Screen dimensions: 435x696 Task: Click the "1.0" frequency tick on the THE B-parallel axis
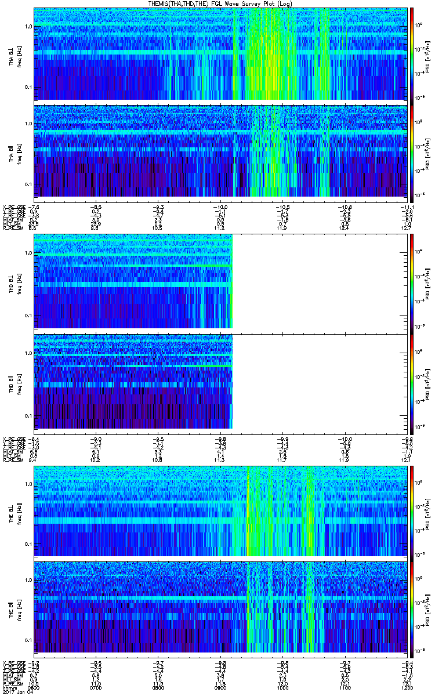point(28,581)
